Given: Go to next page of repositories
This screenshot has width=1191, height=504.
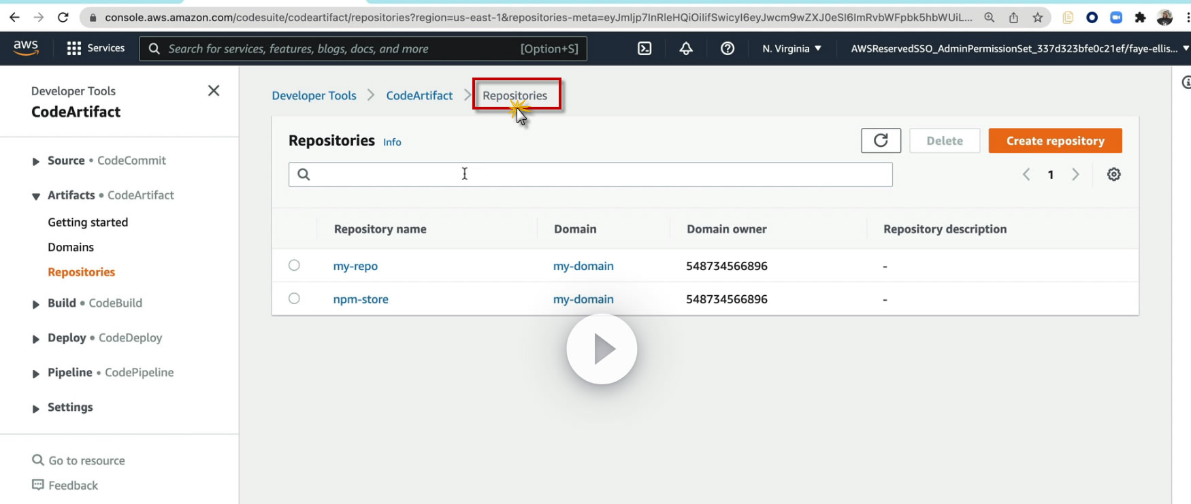Looking at the screenshot, I should tap(1075, 175).
